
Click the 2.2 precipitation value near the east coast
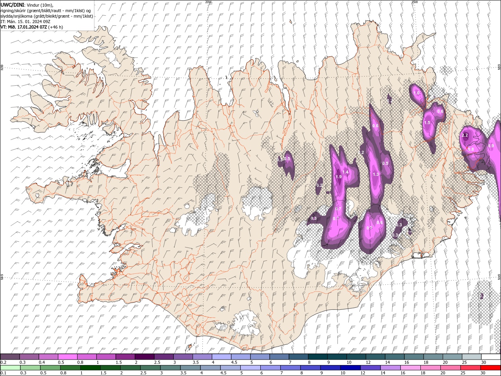coord(465,135)
